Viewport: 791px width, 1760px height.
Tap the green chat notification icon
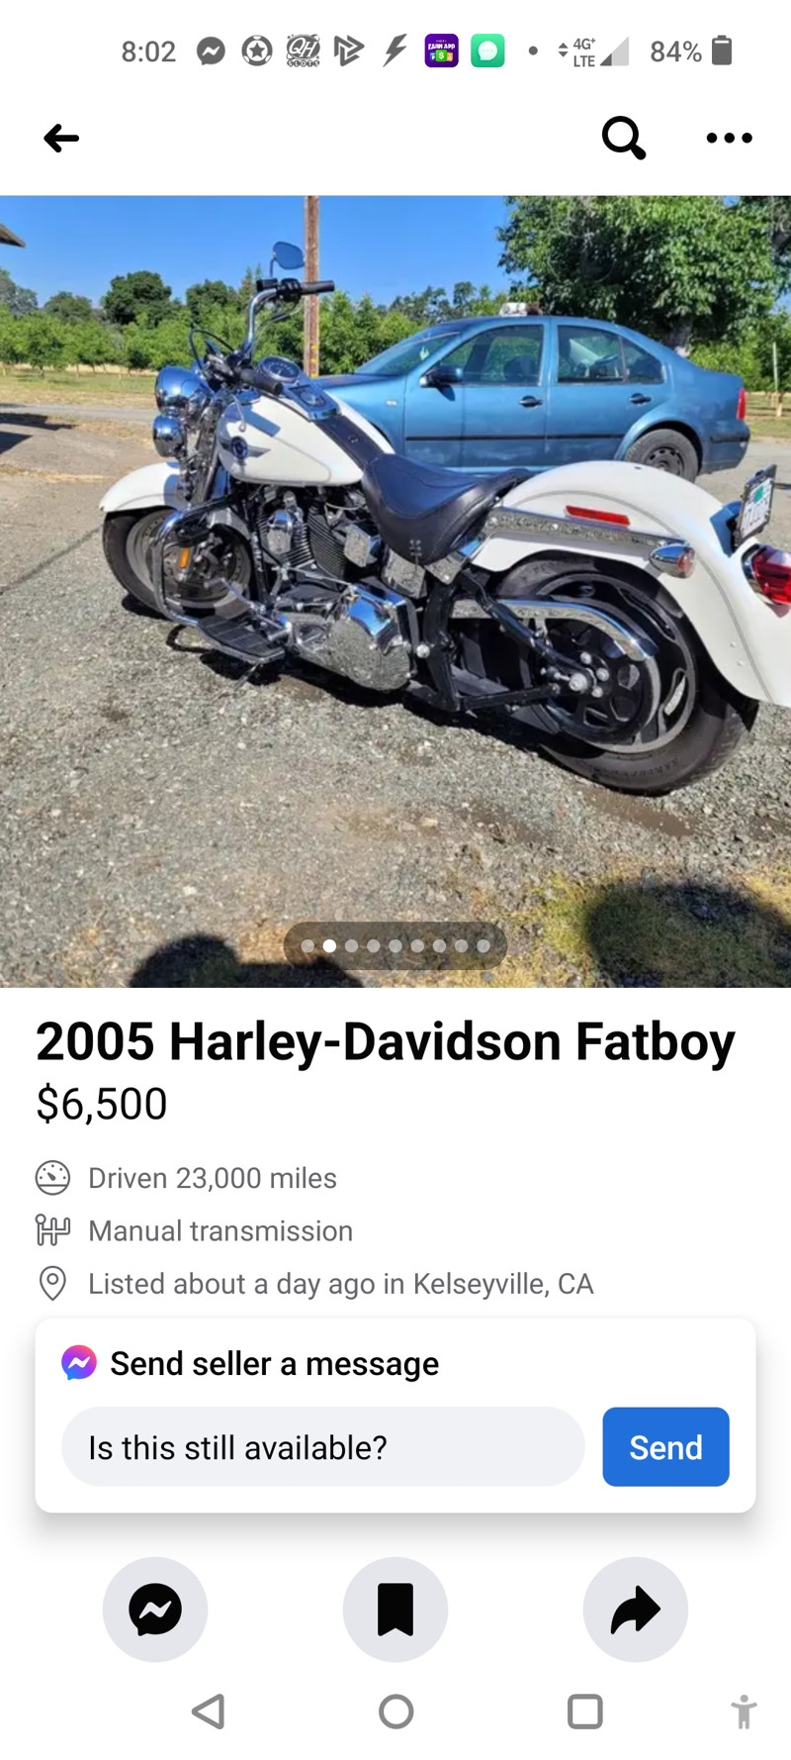click(487, 50)
